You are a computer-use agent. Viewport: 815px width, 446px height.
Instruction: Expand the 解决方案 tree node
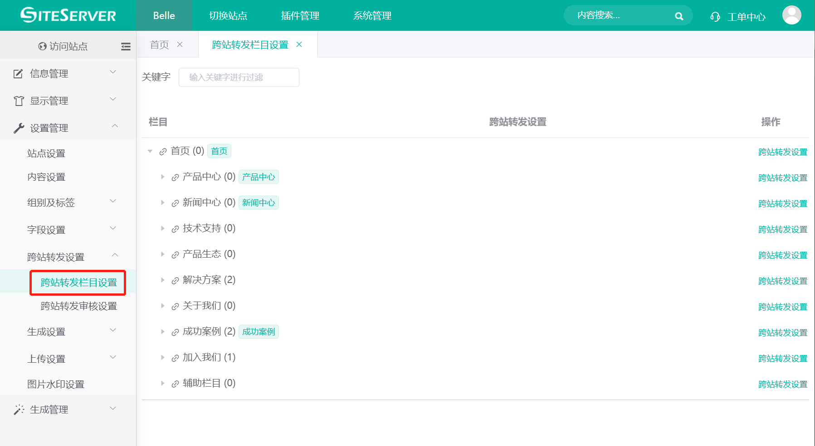pyautogui.click(x=163, y=280)
